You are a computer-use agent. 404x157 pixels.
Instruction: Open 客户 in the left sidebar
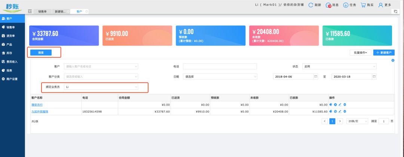pos(12,19)
